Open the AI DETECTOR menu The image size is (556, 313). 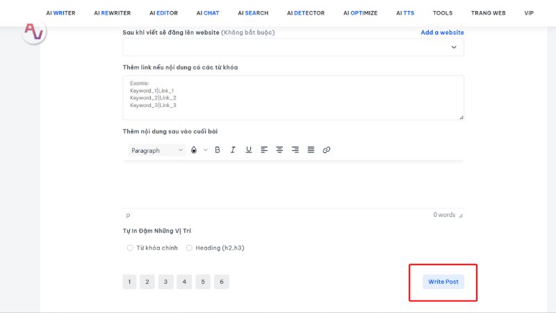[306, 13]
